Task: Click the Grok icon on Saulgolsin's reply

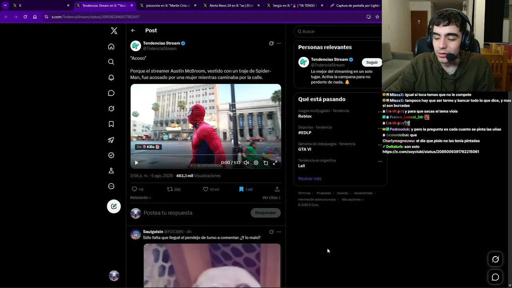Action: click(x=271, y=232)
